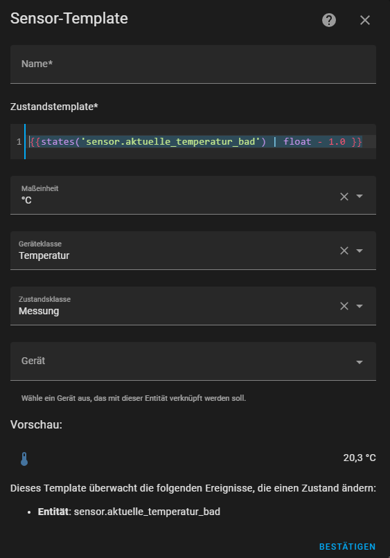390x558 pixels.
Task: Clear the Geräteklasse Temperatur selection
Action: click(x=344, y=251)
